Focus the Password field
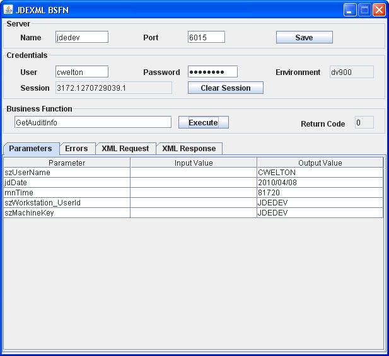 tap(212, 72)
